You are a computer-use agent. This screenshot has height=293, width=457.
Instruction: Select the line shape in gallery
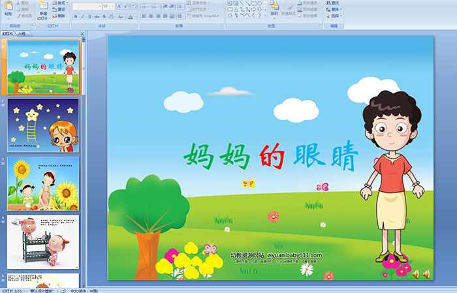coord(242,3)
